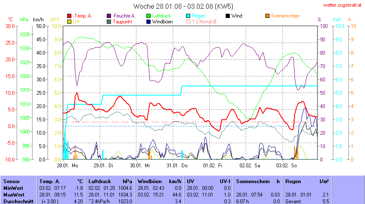
Task: Click the black Wind legend swatch
Action: point(228,16)
